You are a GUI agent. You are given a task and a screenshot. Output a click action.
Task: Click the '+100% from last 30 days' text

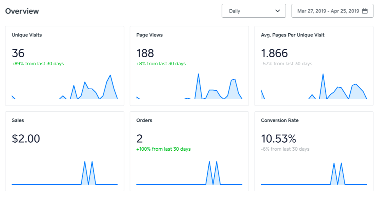(163, 149)
